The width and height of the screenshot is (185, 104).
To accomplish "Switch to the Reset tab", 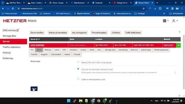I will 39,50.
